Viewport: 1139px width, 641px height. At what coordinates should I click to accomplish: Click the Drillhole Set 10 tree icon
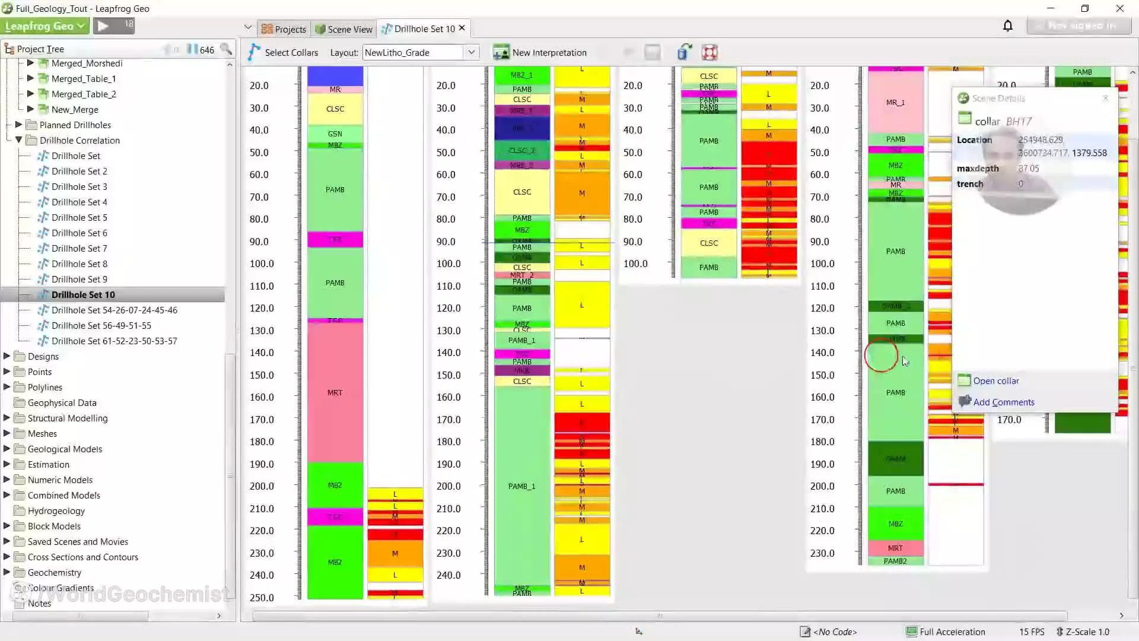pyautogui.click(x=43, y=294)
